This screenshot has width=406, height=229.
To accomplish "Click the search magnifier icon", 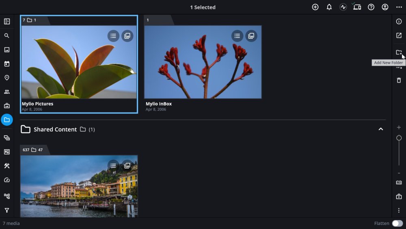I will 7,35.
